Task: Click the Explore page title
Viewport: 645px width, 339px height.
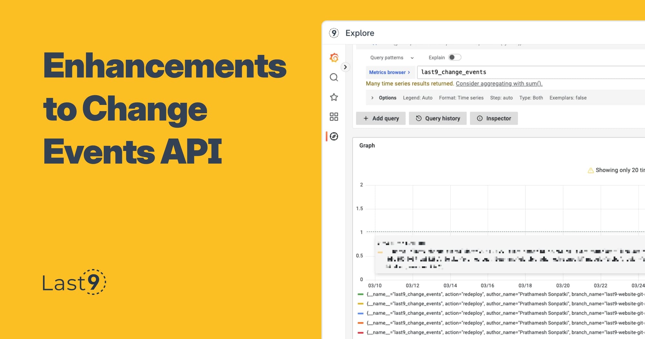Action: (x=360, y=33)
